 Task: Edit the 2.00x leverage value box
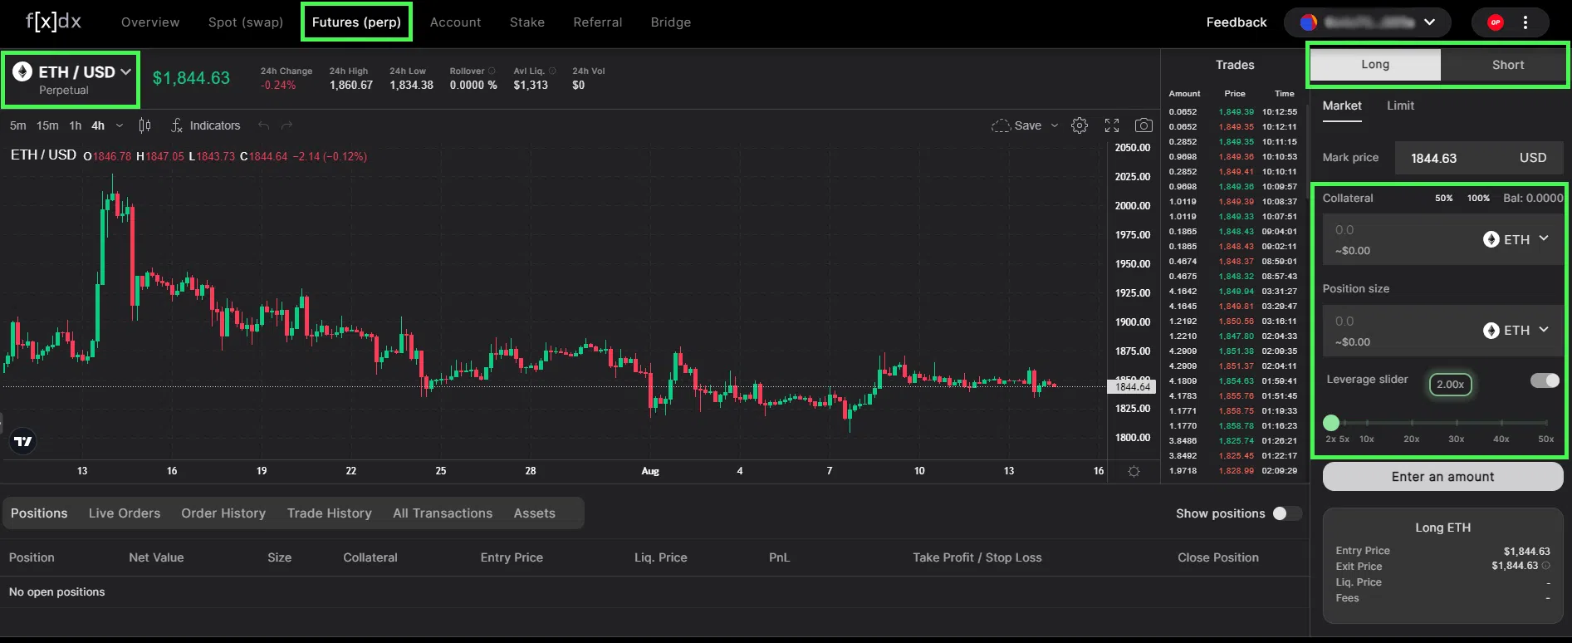[x=1450, y=384]
